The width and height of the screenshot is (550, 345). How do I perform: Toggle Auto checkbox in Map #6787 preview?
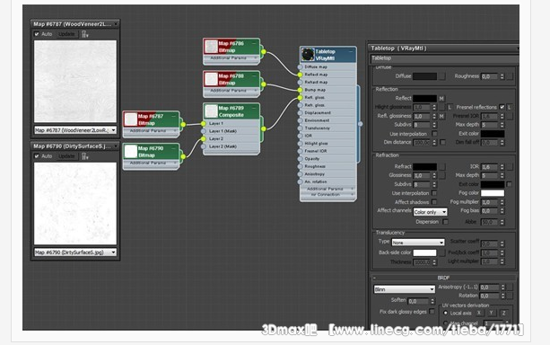(x=37, y=34)
